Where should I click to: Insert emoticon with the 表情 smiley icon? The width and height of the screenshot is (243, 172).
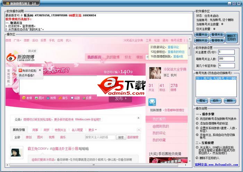24,98
